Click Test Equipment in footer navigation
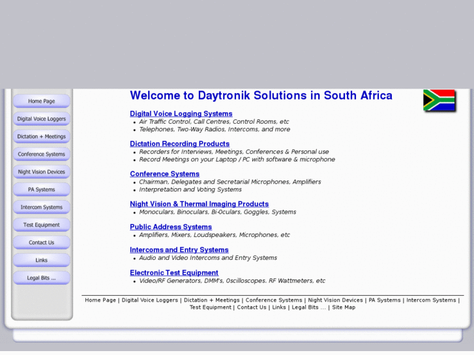 pyautogui.click(x=211, y=307)
